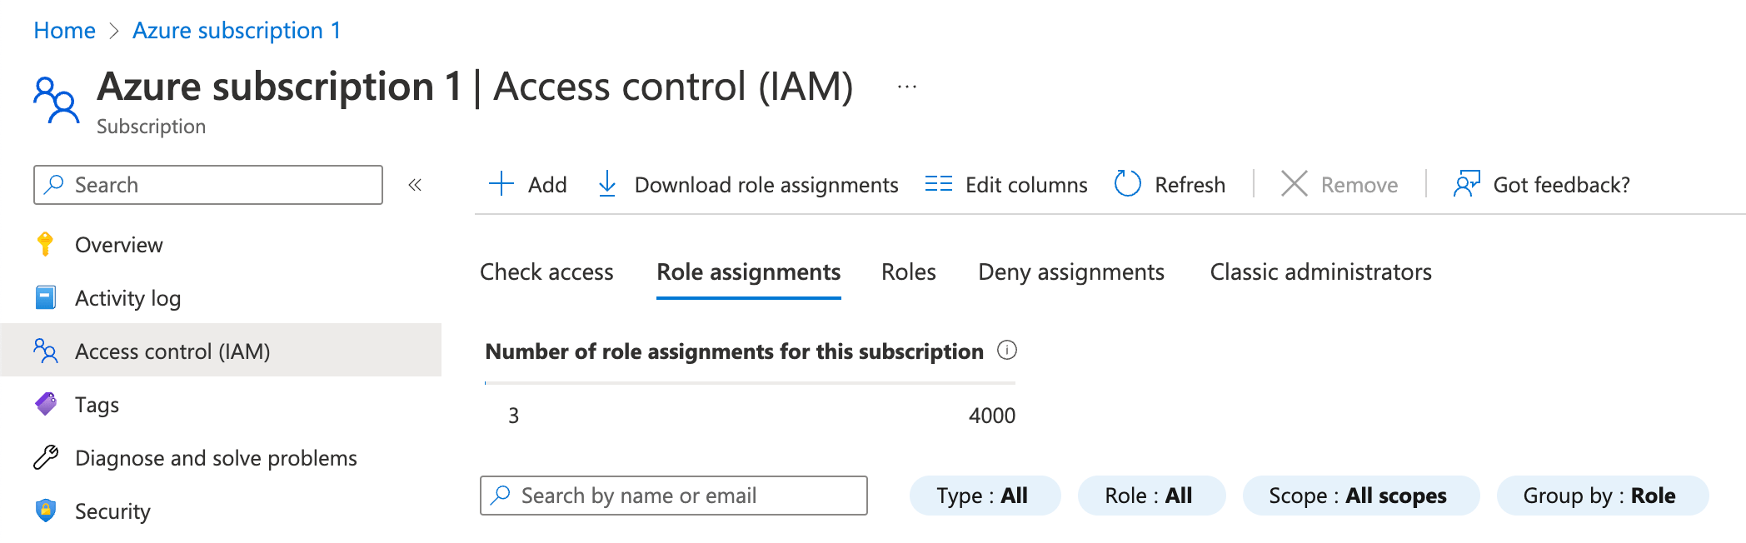
Task: Collapse the sidebar with double chevron
Action: pos(415,185)
